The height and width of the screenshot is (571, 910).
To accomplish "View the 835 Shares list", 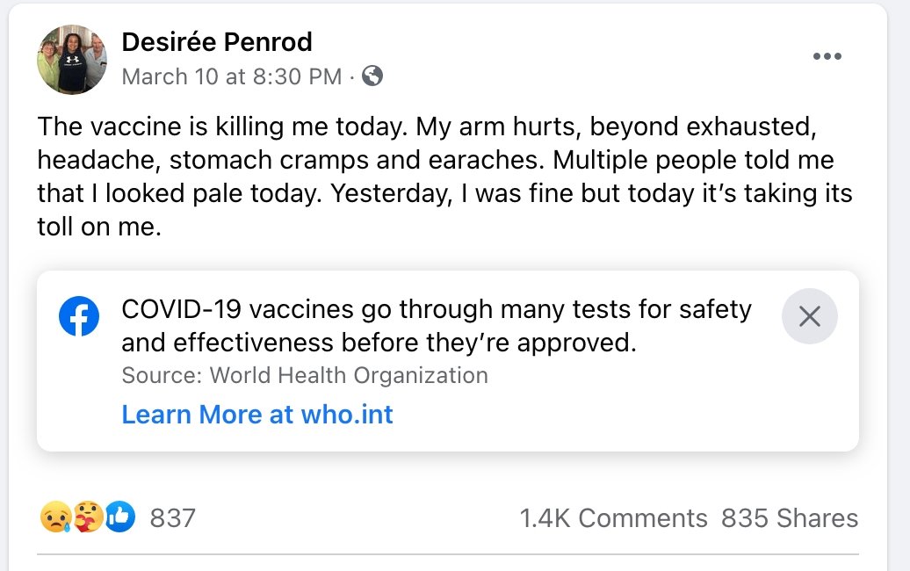I will 790,518.
